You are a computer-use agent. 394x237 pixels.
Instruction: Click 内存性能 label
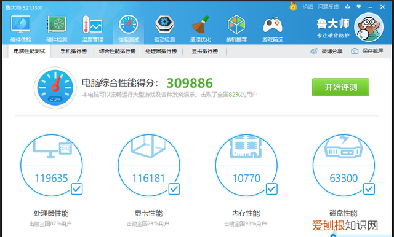pyautogui.click(x=246, y=213)
